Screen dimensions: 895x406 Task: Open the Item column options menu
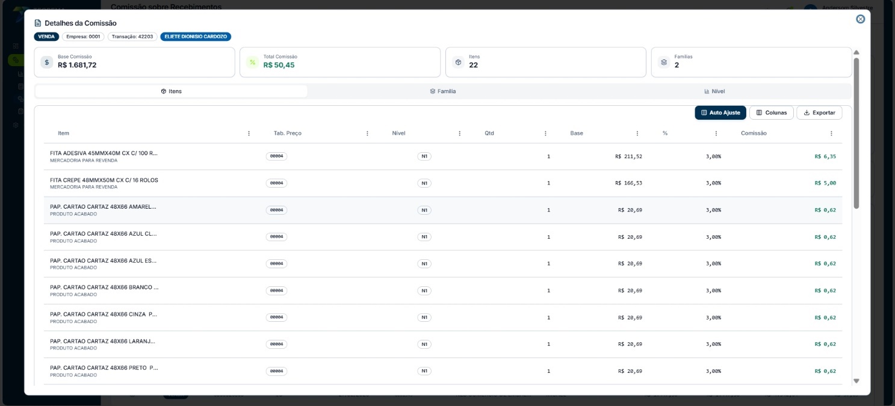(249, 133)
